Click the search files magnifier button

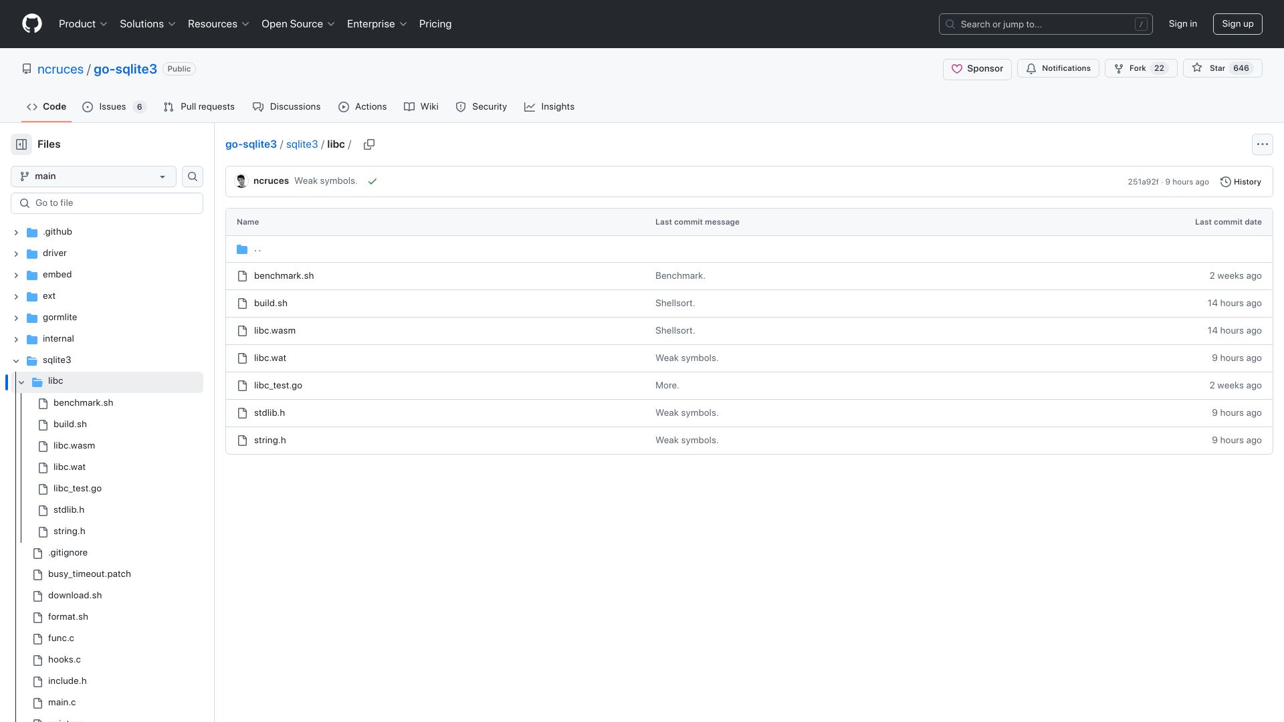(193, 176)
